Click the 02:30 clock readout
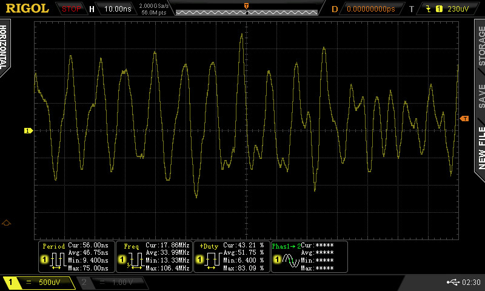485x291 pixels. (x=472, y=282)
